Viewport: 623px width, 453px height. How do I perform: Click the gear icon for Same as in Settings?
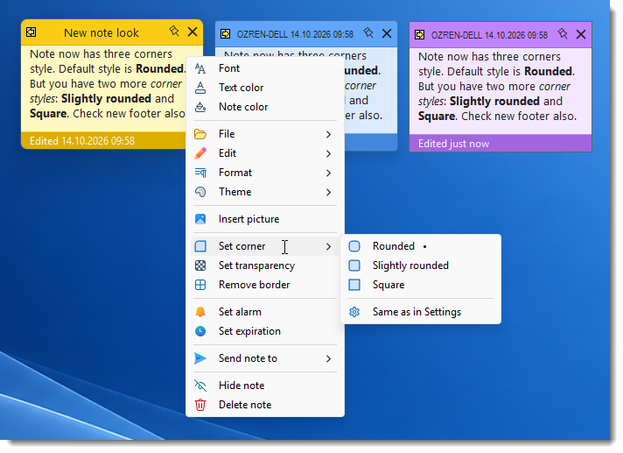tap(354, 312)
